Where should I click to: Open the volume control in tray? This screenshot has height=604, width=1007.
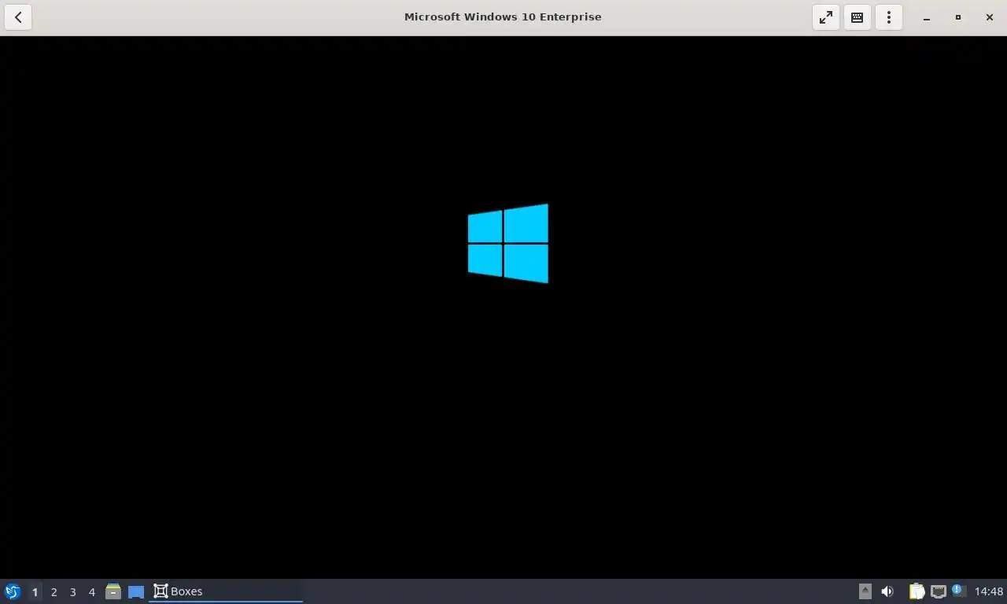click(887, 591)
